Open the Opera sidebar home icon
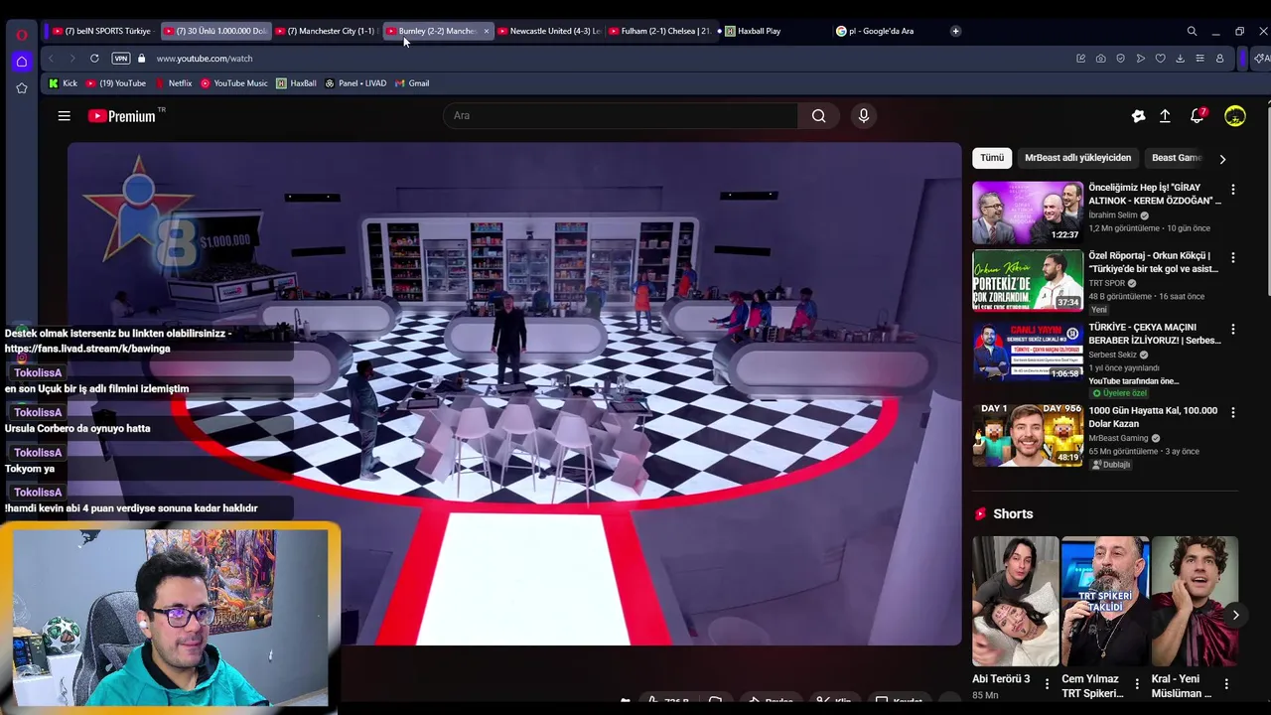 (x=21, y=62)
